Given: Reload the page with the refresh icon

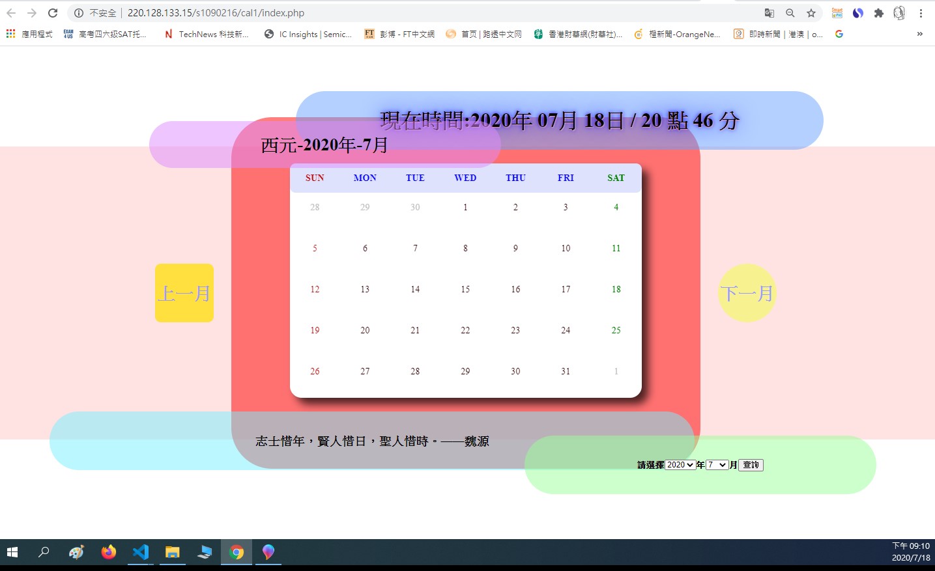Looking at the screenshot, I should [x=53, y=13].
